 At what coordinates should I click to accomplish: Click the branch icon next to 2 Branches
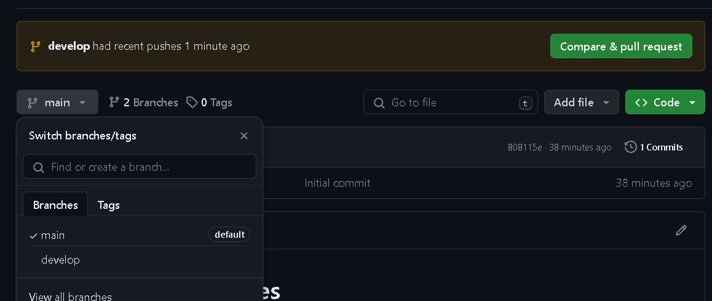pyautogui.click(x=114, y=102)
